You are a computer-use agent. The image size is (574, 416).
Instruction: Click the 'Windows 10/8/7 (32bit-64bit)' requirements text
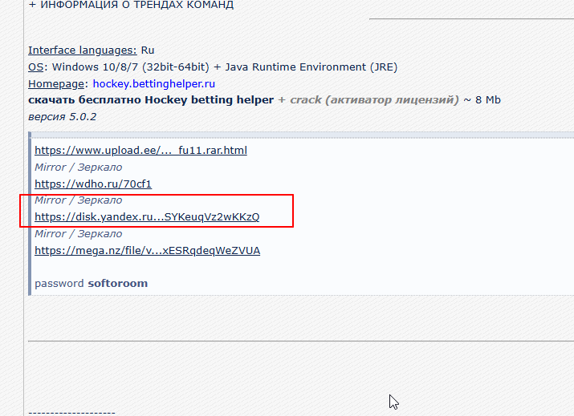click(130, 67)
